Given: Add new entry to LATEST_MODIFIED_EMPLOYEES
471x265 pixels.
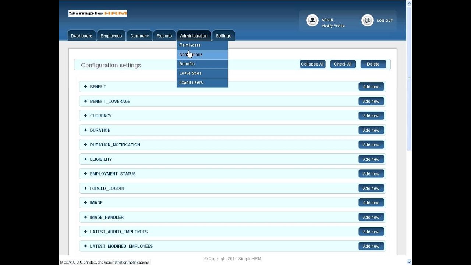Looking at the screenshot, I should (x=371, y=246).
